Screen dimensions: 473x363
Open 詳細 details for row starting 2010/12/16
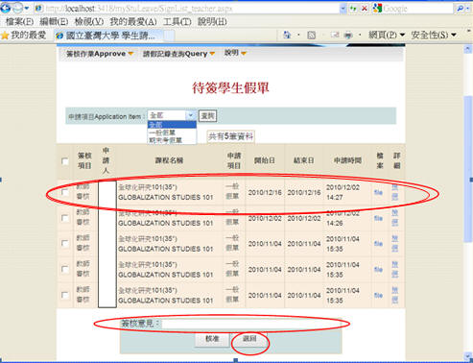point(395,192)
